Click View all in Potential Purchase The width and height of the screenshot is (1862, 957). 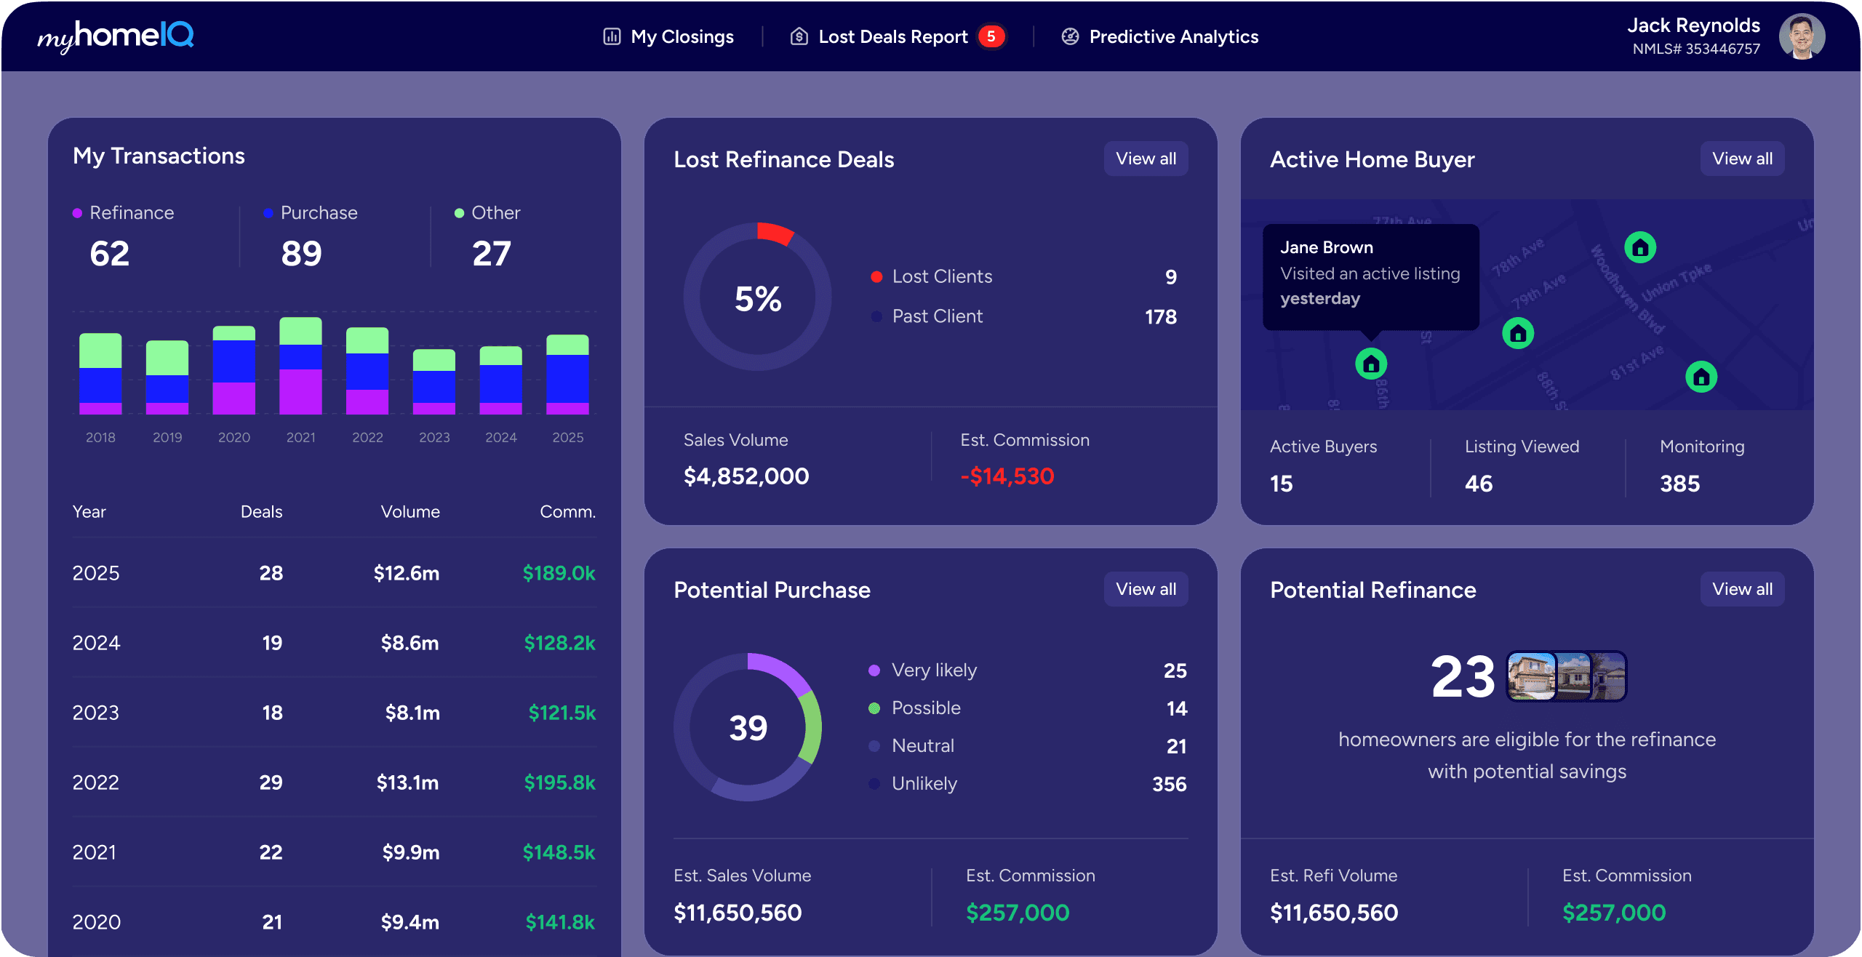(1146, 589)
